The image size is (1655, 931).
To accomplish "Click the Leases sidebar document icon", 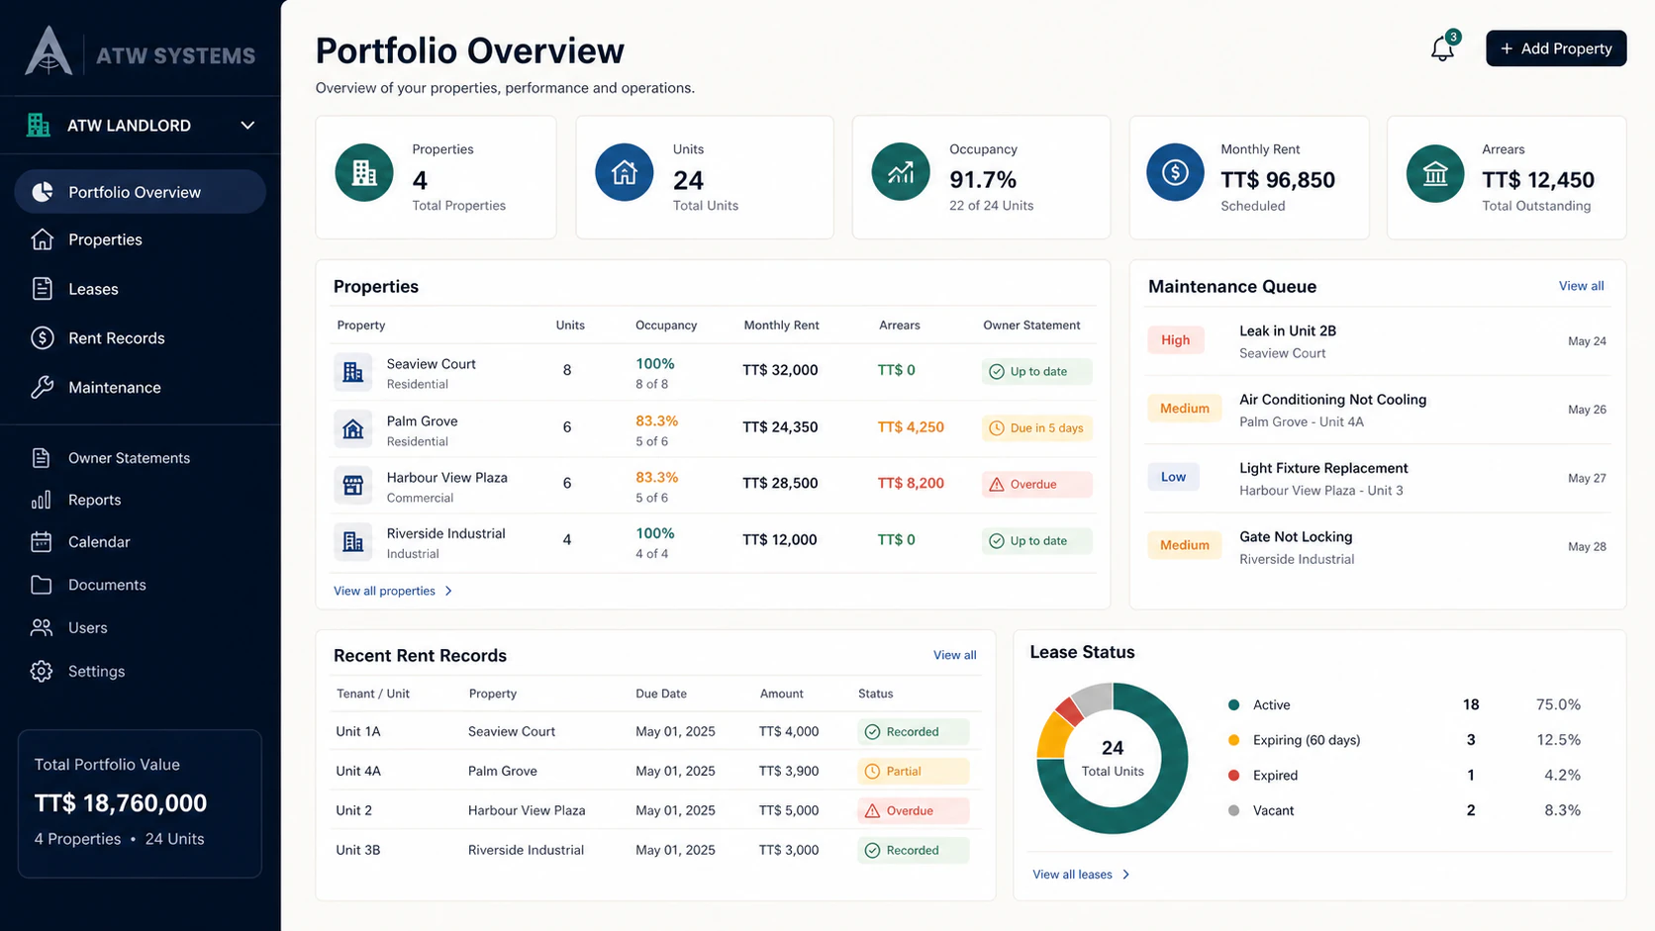I will [42, 288].
